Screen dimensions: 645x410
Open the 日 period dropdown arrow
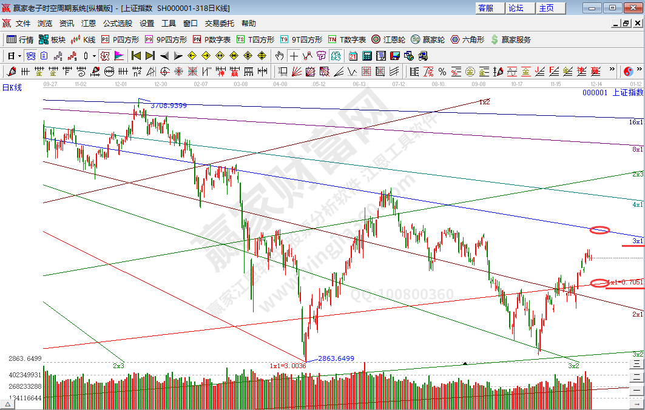[x=19, y=56]
